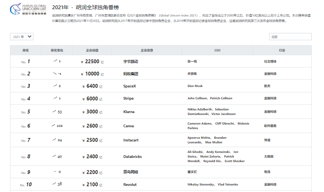Click the up-trend arrow icon in Stripe row
The width and height of the screenshot is (324, 192).
pos(55,98)
